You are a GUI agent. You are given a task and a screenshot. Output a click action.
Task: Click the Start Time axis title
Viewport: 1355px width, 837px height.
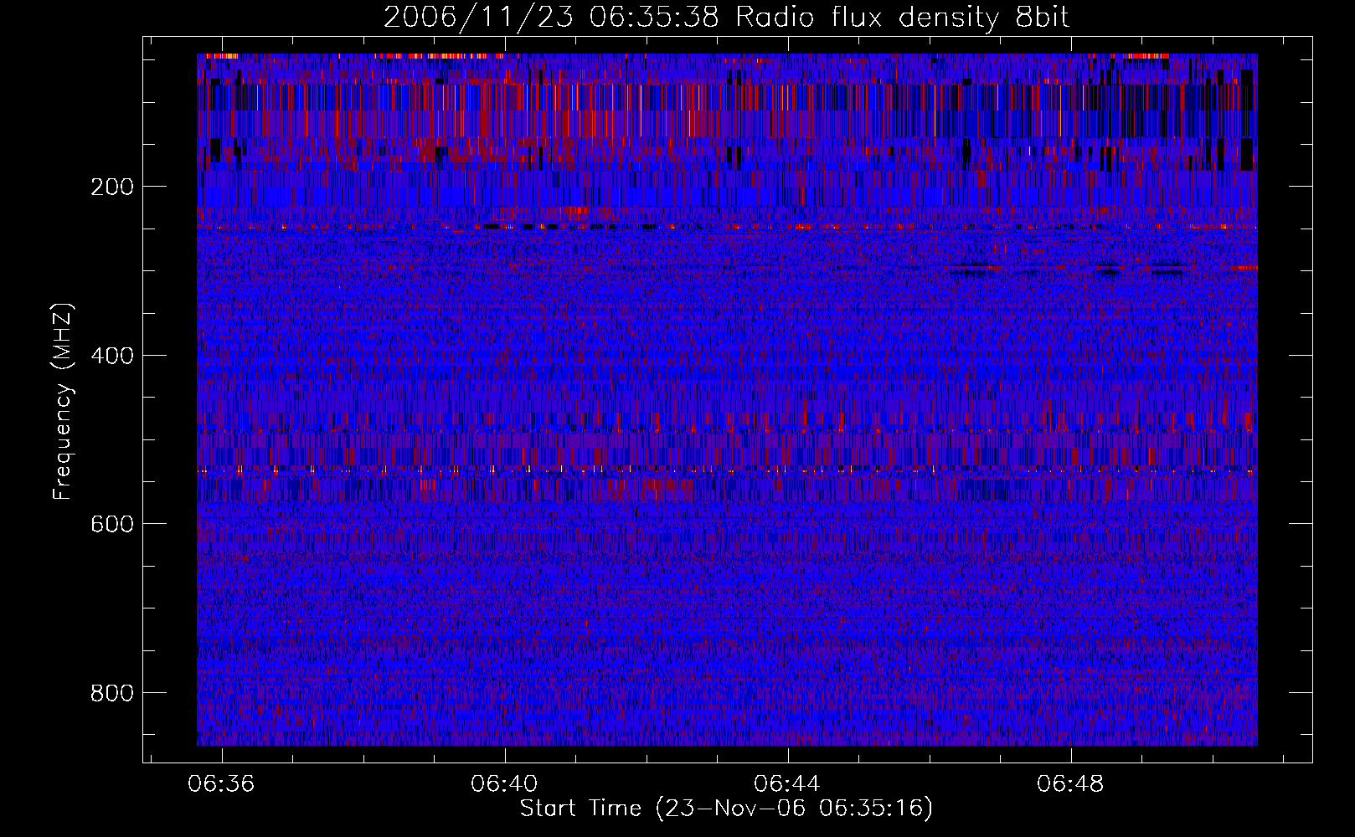(726, 809)
